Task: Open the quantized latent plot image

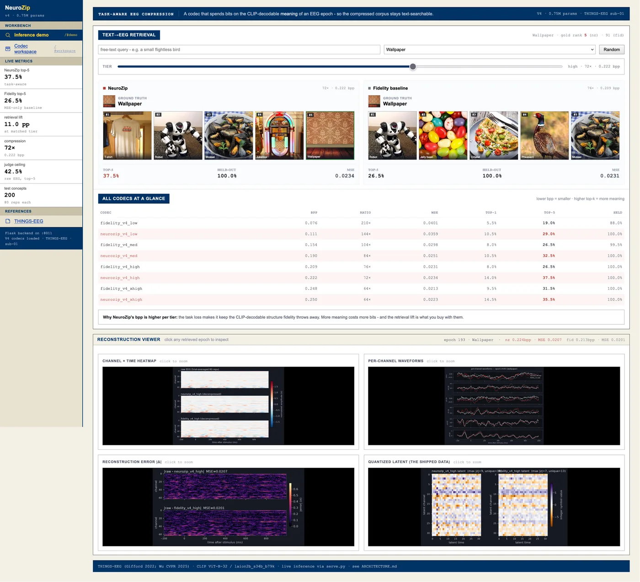Action: pos(494,507)
